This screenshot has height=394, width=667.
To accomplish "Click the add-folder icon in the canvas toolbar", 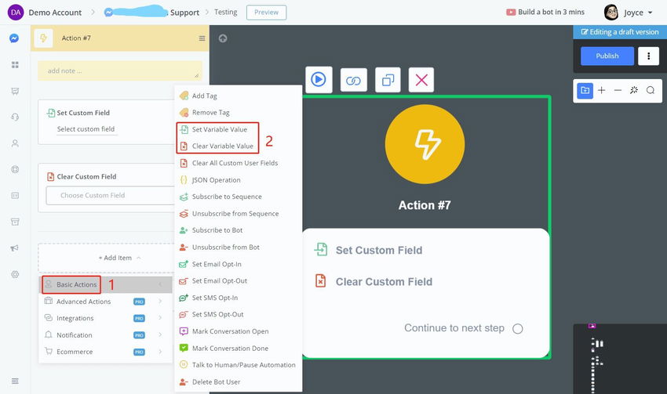I will [585, 90].
